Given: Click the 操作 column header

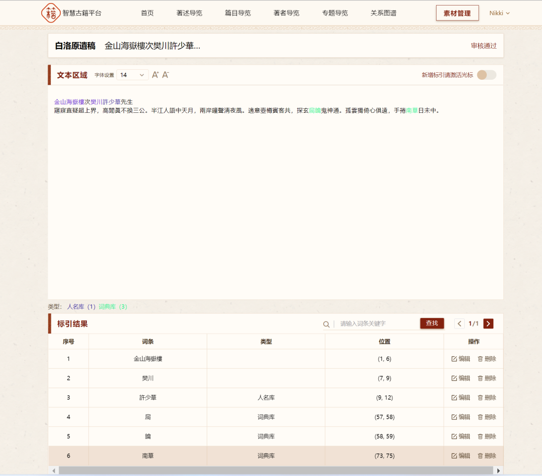Looking at the screenshot, I should tap(474, 342).
